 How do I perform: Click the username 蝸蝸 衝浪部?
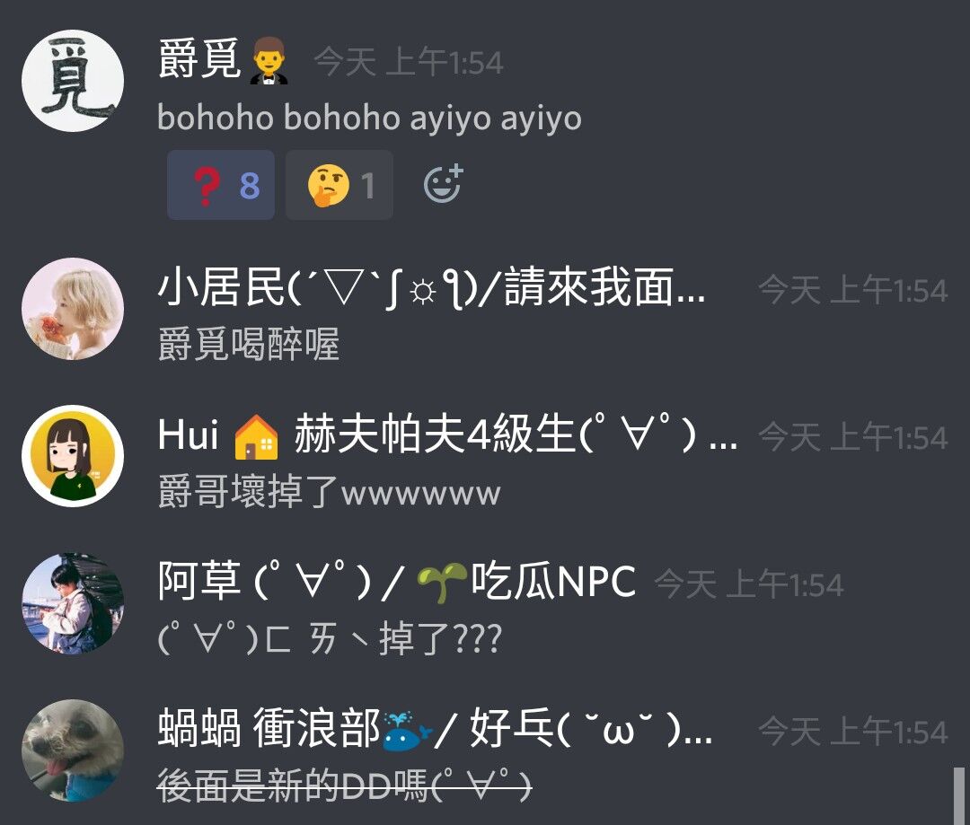tap(435, 729)
